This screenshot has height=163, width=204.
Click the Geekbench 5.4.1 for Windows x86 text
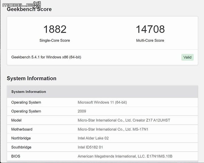point(46,57)
